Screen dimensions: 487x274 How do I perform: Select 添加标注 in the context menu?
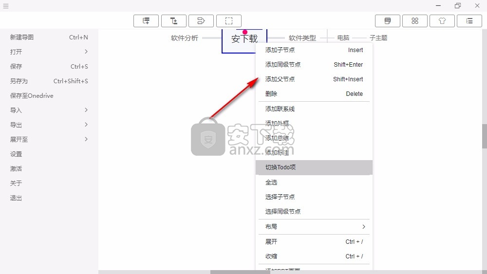point(314,152)
